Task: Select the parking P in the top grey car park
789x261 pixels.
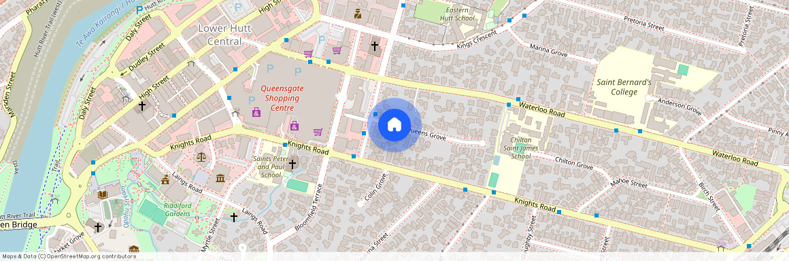Action: 239,7
